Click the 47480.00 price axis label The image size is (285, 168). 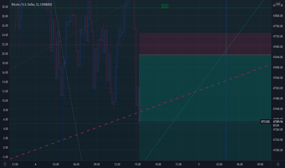click(x=278, y=98)
